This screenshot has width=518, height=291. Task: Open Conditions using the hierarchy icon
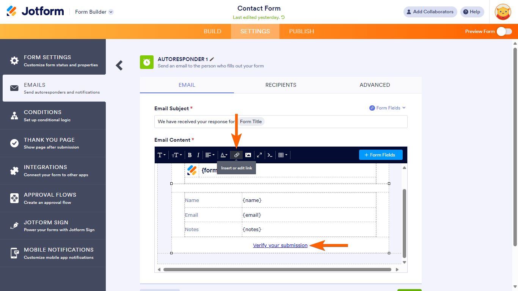tap(14, 116)
